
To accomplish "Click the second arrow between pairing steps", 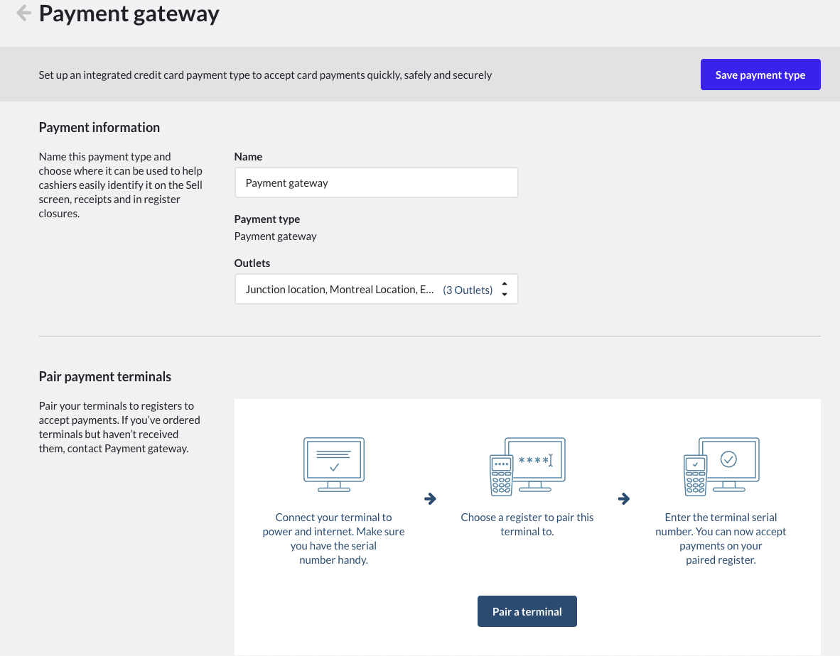I will 624,499.
